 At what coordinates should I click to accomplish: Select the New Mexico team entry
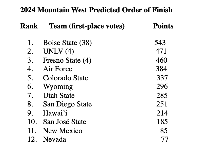click(x=62, y=131)
